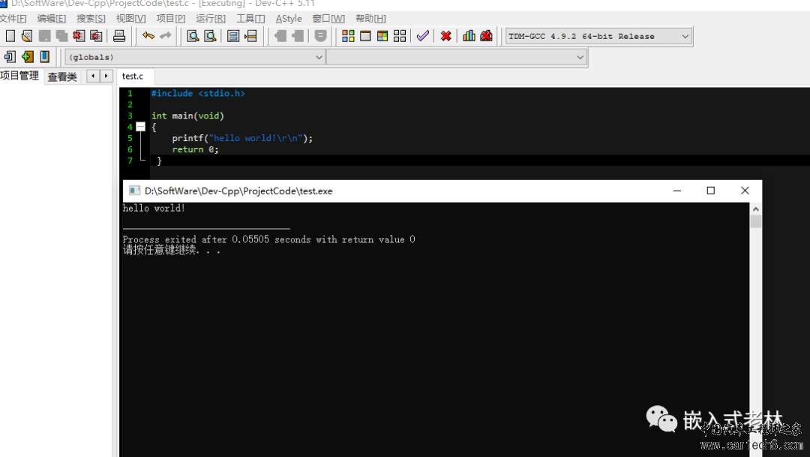Open the 编辑[E] menu

pyautogui.click(x=51, y=19)
